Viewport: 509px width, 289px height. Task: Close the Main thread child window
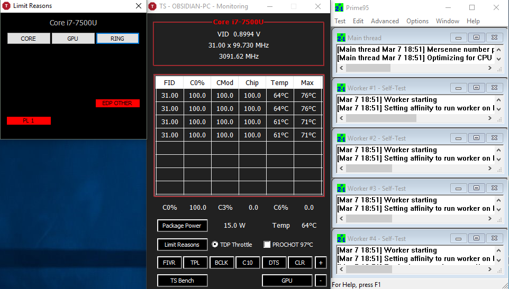(x=494, y=38)
